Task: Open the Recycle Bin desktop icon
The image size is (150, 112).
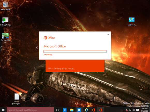Action: 5,6
